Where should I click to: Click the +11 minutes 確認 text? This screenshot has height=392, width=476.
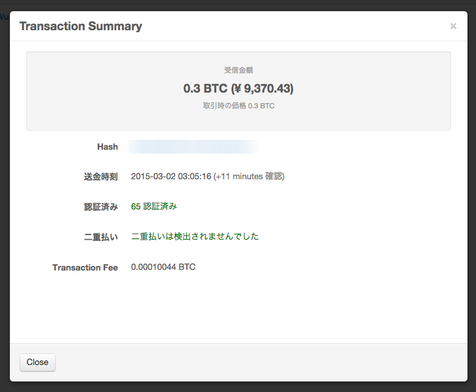pyautogui.click(x=249, y=177)
